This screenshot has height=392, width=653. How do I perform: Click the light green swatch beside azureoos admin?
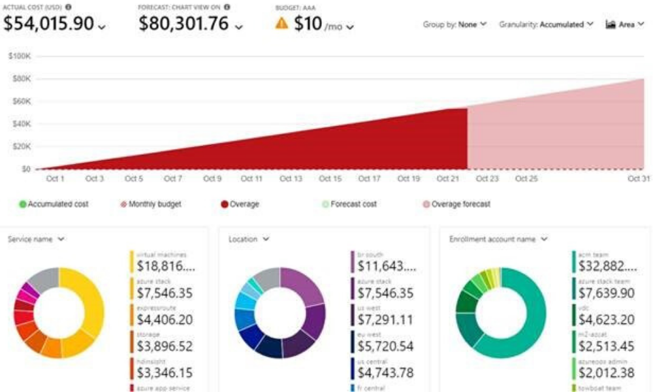pyautogui.click(x=573, y=368)
